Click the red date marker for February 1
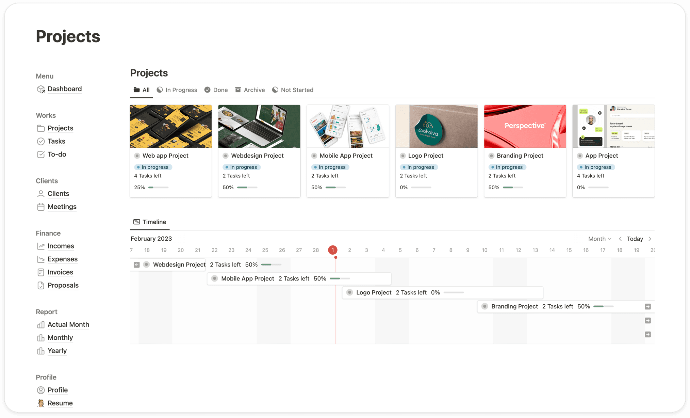 tap(332, 250)
